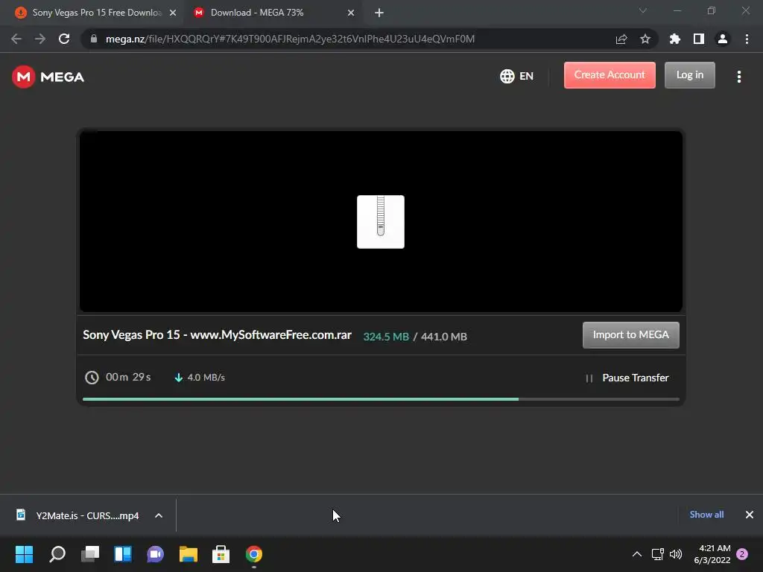Open the Chrome profile icon
This screenshot has height=572, width=763.
coord(723,39)
